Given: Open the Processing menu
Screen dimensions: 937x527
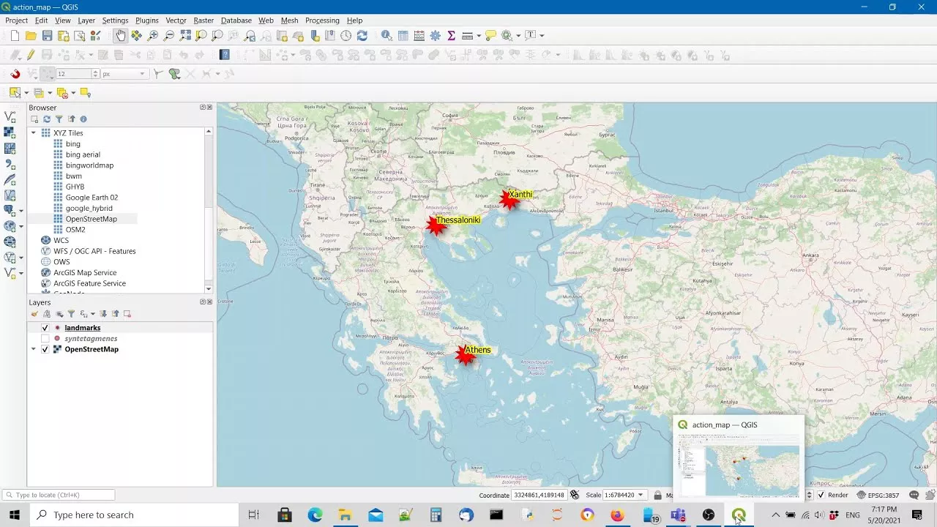Looking at the screenshot, I should tap(322, 20).
